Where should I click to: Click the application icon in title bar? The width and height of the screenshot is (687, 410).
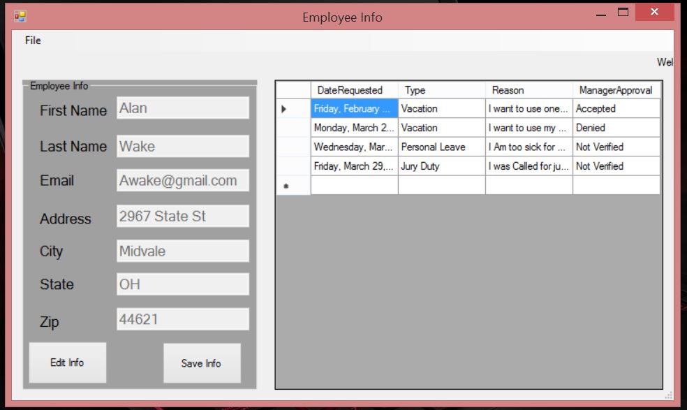tap(20, 16)
